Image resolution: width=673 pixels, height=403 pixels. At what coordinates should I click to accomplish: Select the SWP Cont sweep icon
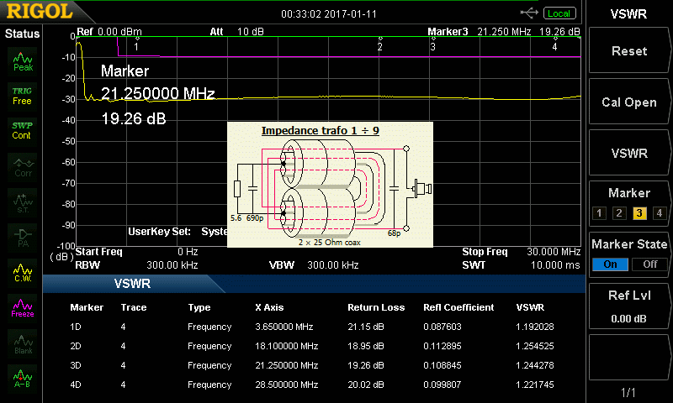(x=23, y=130)
